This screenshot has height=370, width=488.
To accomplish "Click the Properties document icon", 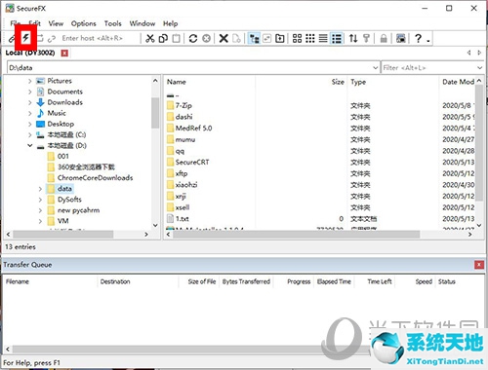I will [x=237, y=38].
